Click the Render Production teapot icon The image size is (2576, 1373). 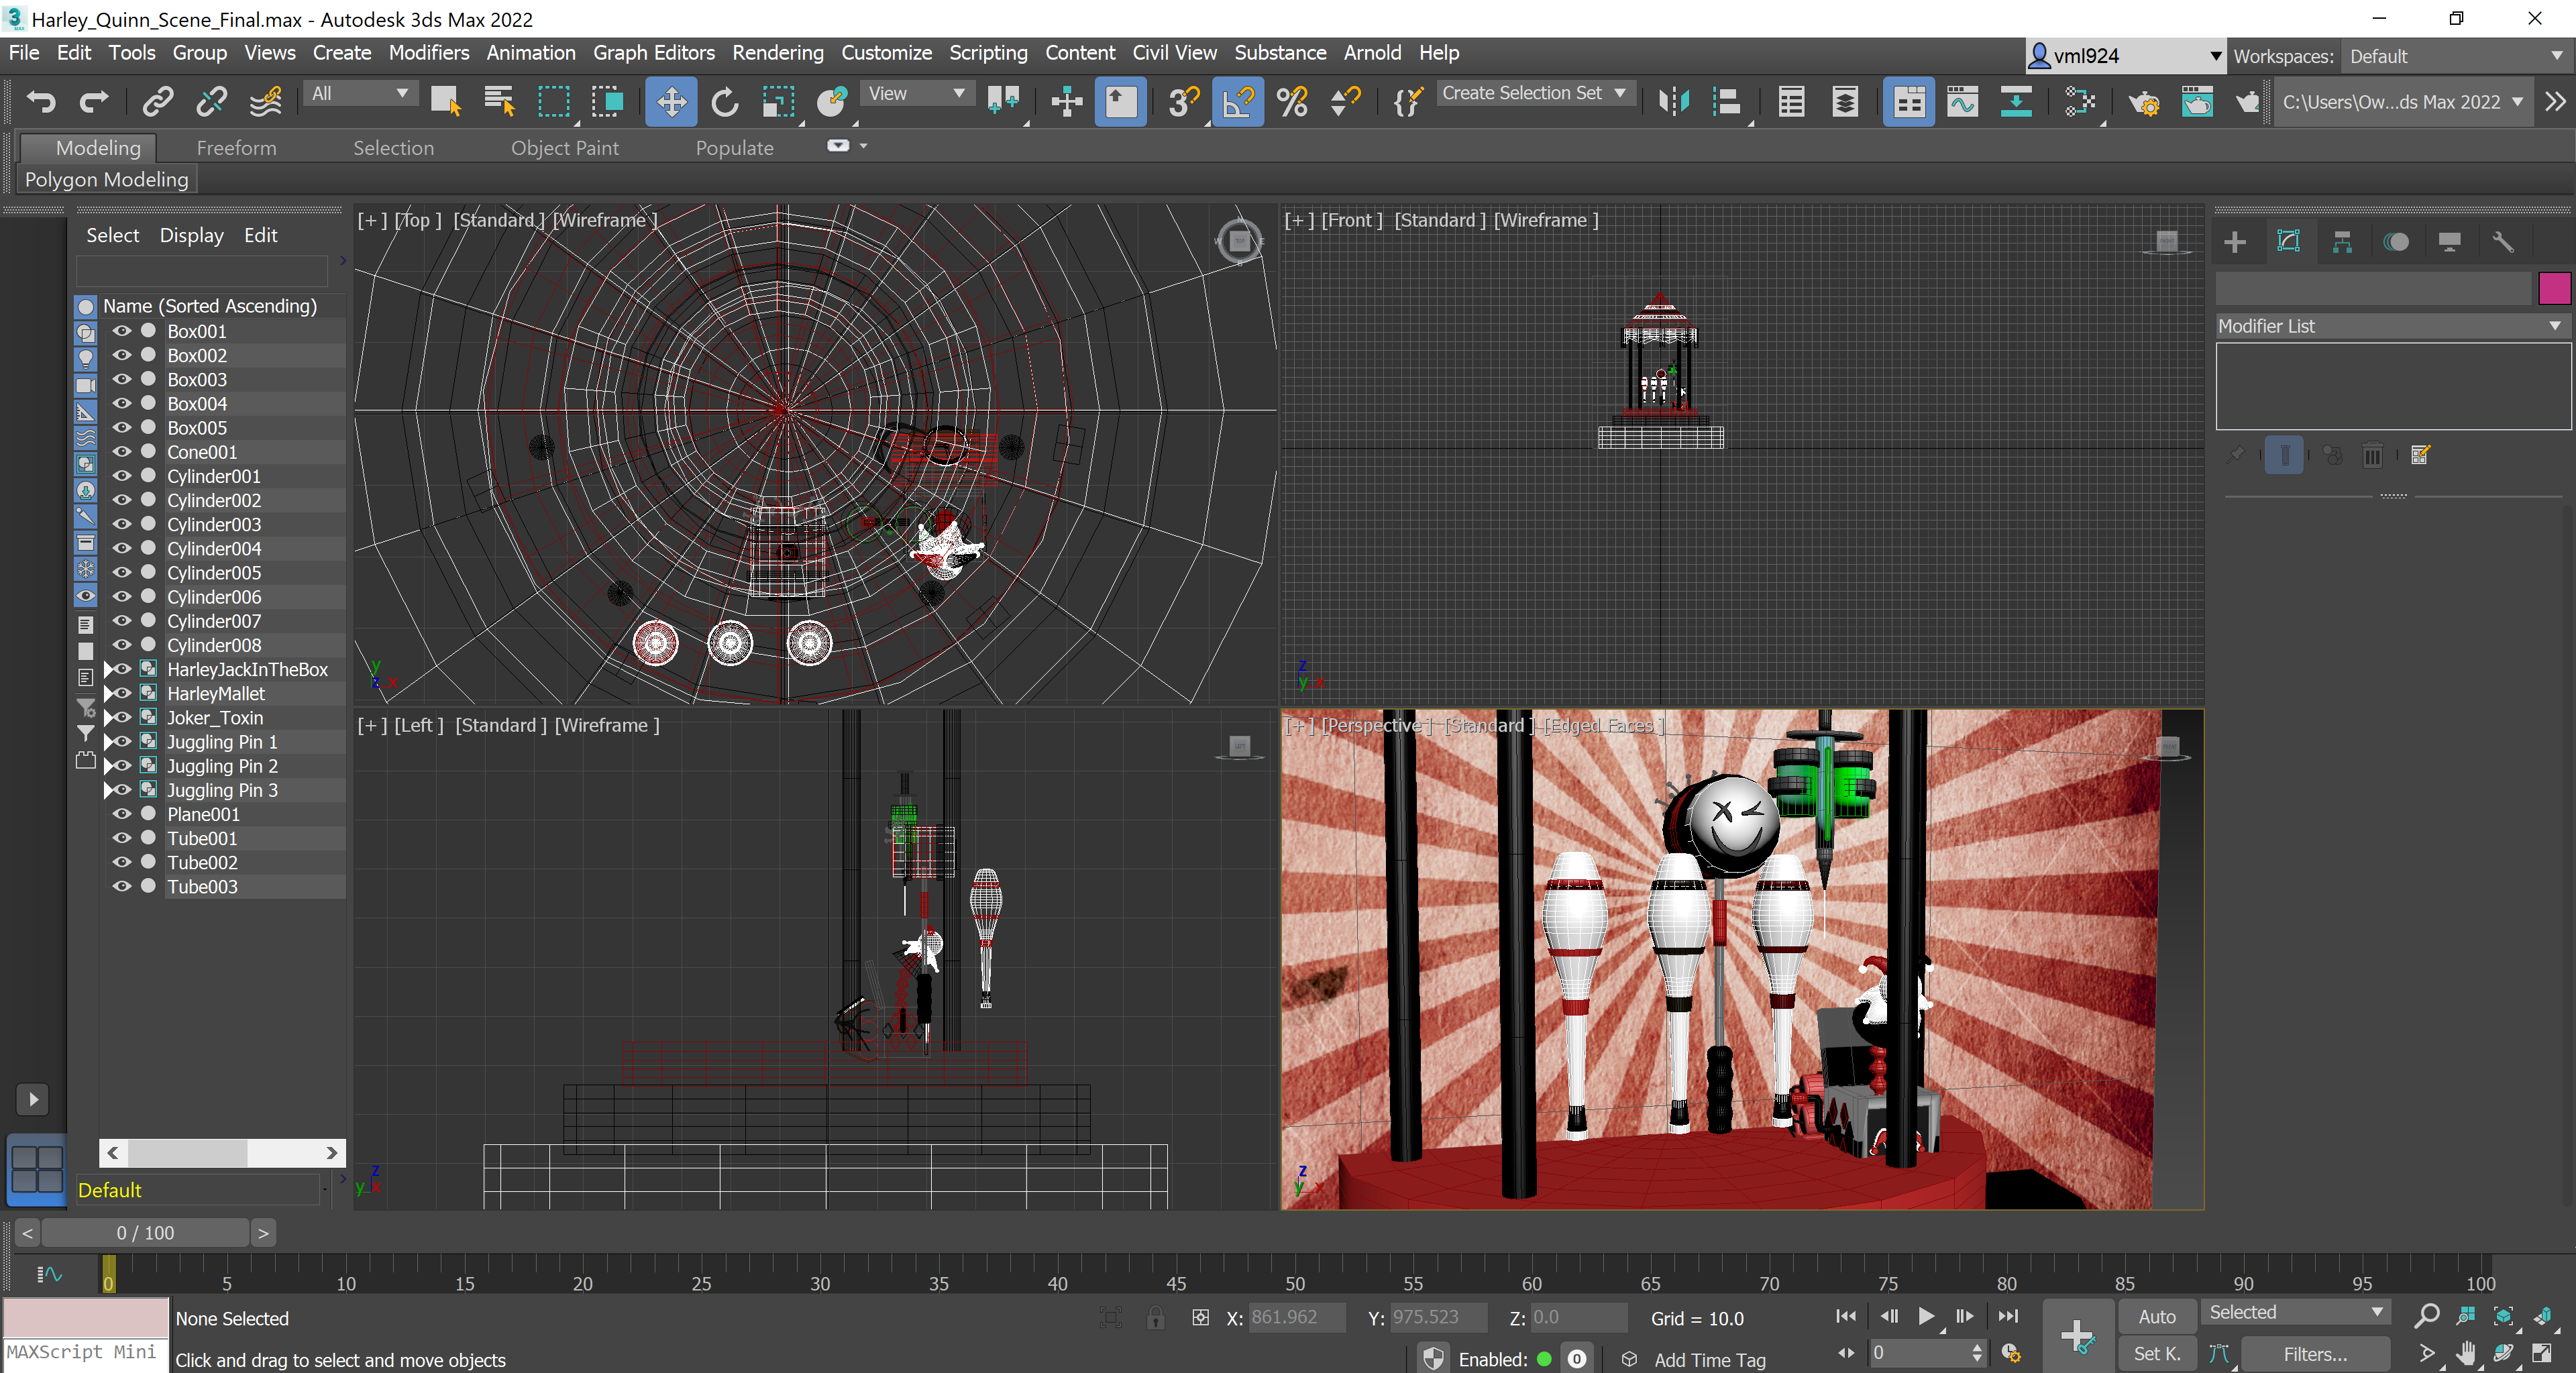click(2248, 101)
